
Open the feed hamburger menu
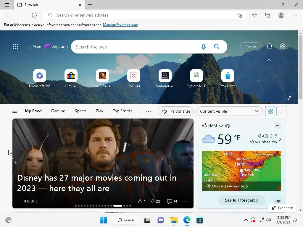pyautogui.click(x=15, y=111)
